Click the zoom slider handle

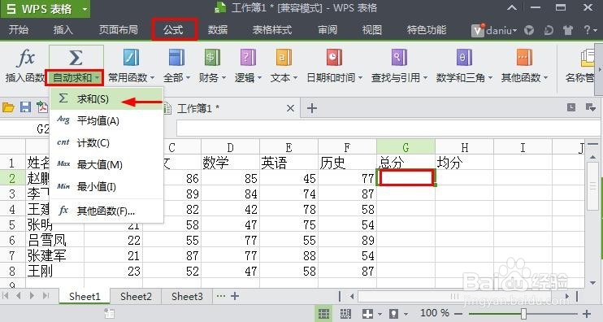(523, 314)
